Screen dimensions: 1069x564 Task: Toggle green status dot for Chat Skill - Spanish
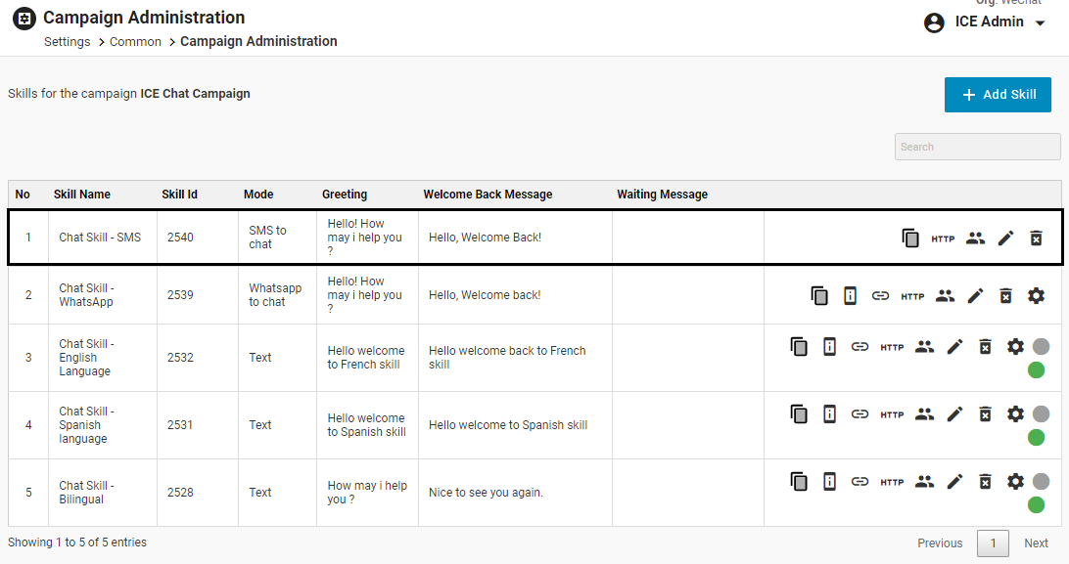point(1036,437)
